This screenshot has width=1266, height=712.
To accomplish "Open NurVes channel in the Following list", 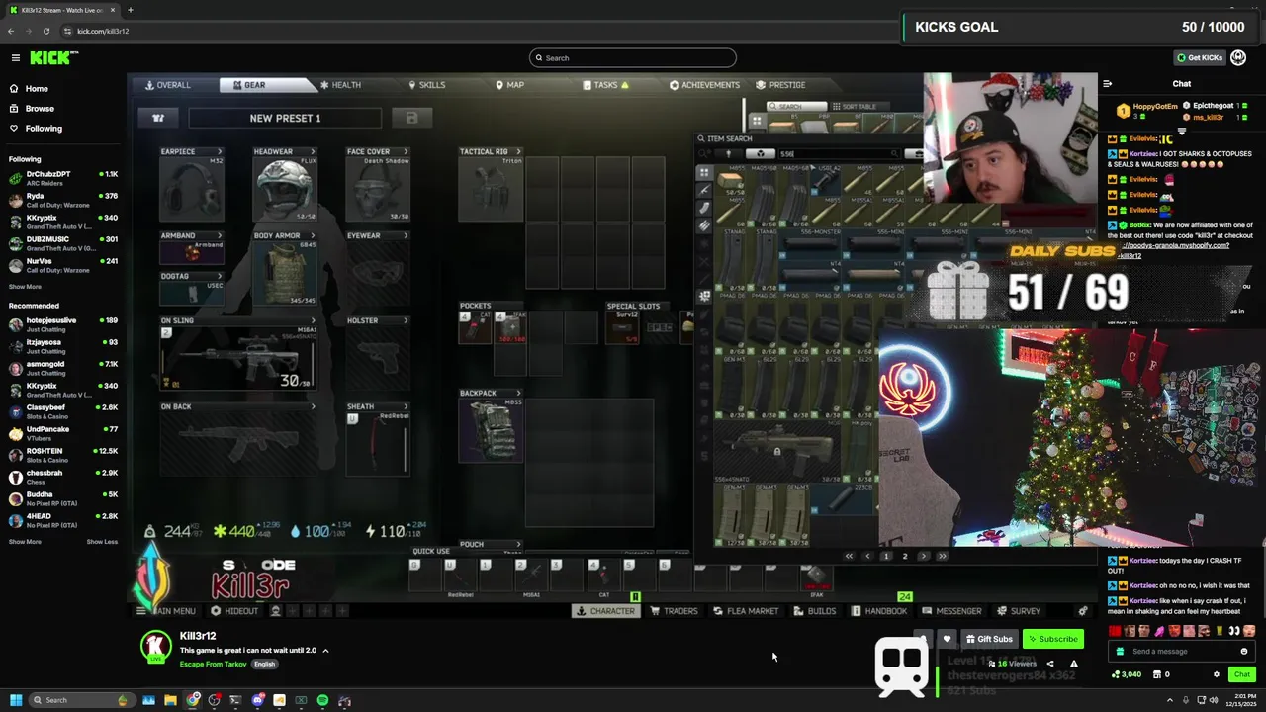I will (x=63, y=266).
